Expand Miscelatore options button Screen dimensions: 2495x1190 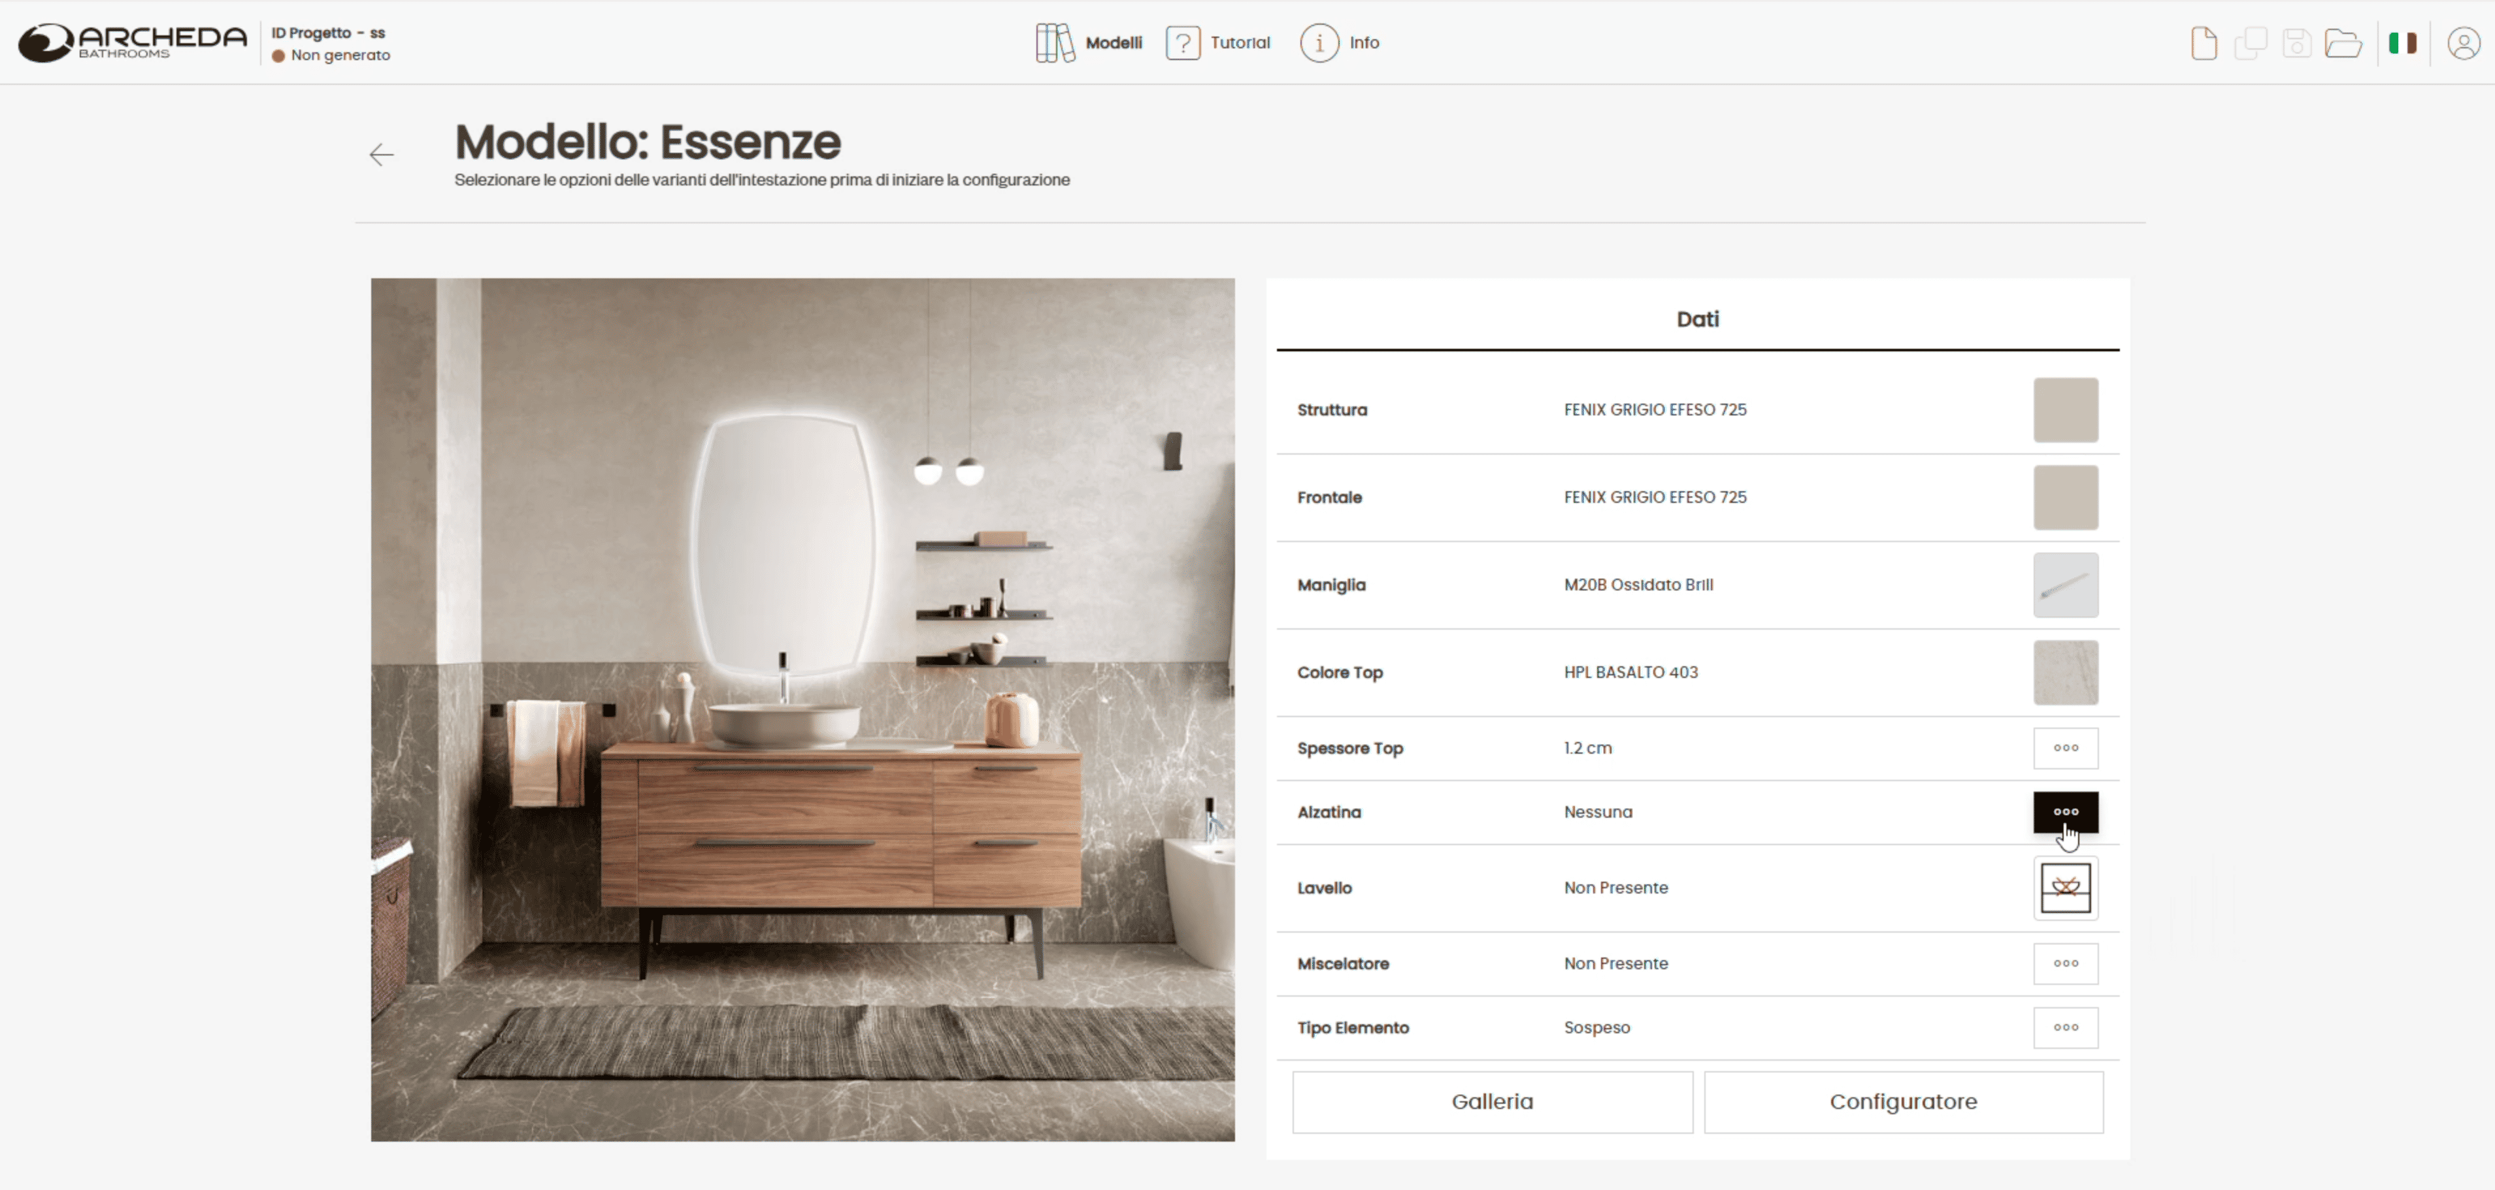(2065, 963)
